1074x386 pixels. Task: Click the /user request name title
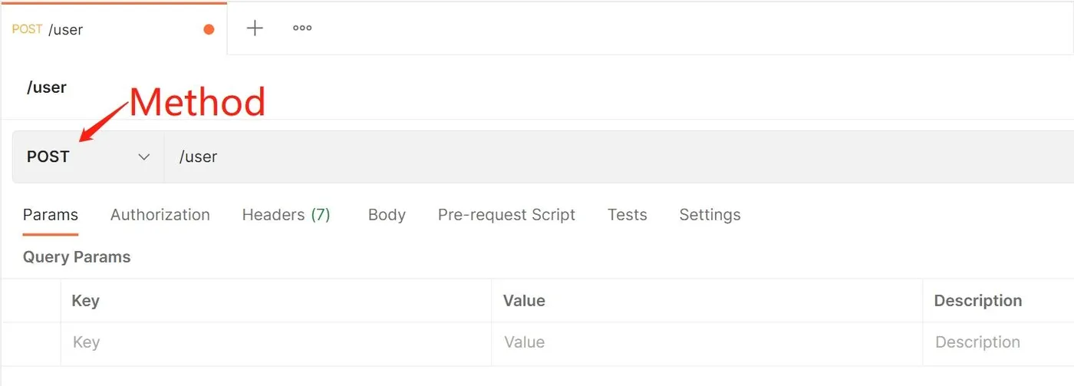[47, 87]
